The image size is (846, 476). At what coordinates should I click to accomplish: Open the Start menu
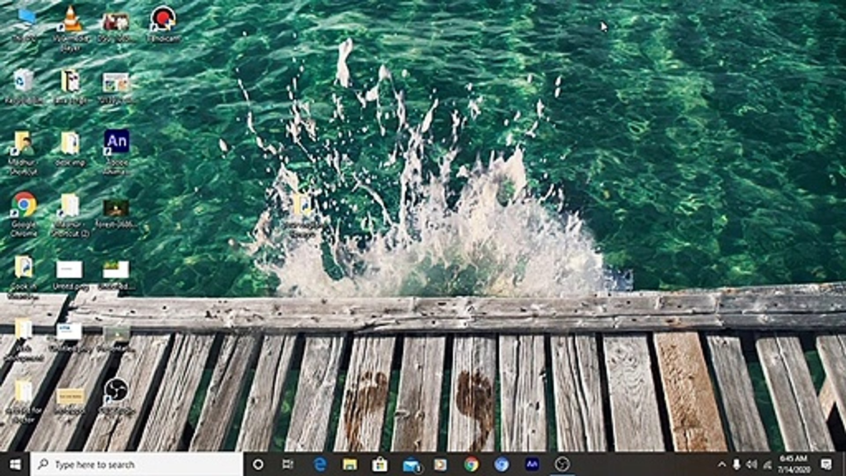pos(15,464)
